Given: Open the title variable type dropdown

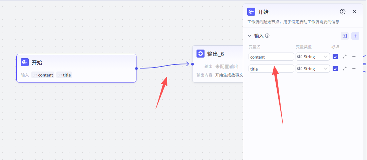Looking at the screenshot, I should [313, 69].
